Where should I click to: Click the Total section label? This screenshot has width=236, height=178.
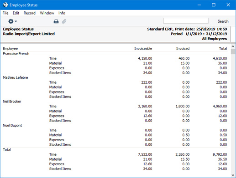point(7,150)
